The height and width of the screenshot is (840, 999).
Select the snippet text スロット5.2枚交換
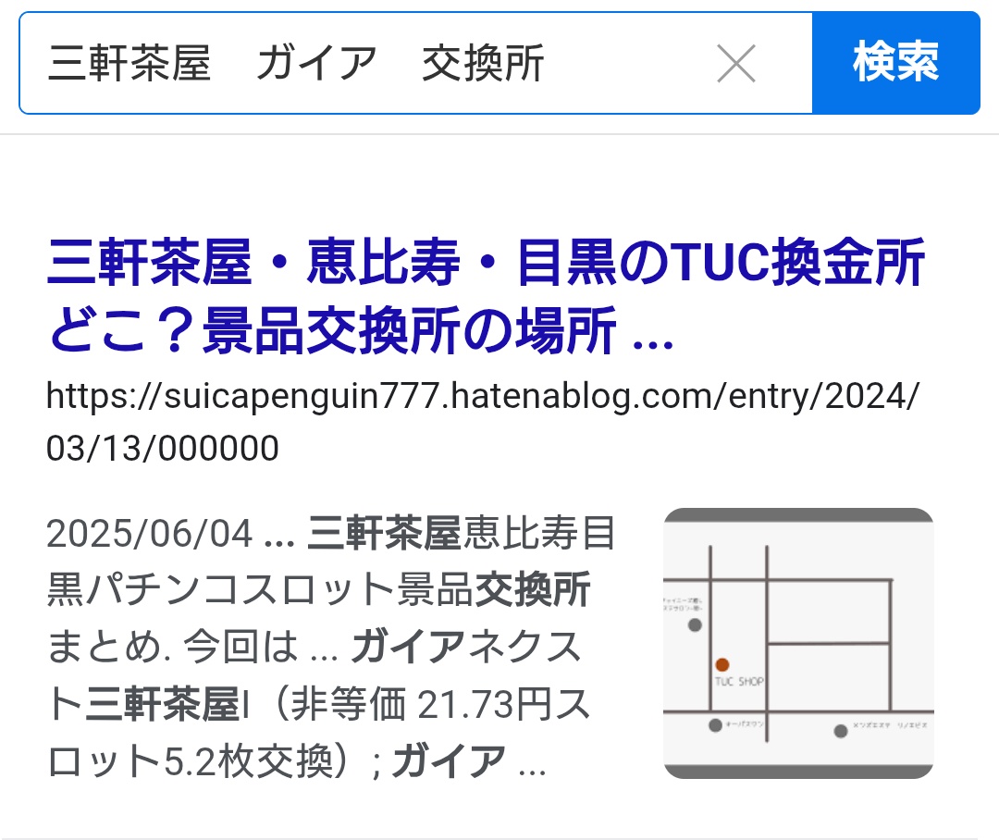point(318,733)
